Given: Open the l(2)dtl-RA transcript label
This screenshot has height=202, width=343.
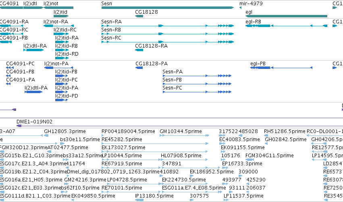Looking at the screenshot, I should pos(35,46).
